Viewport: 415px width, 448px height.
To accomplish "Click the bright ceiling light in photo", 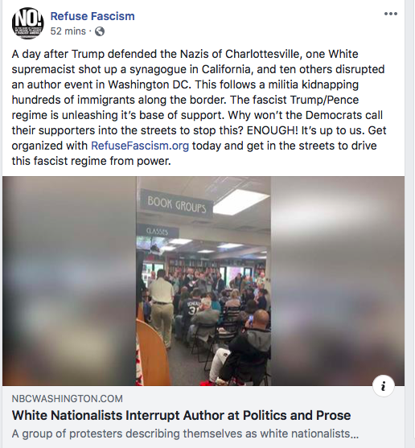I will pos(241,201).
